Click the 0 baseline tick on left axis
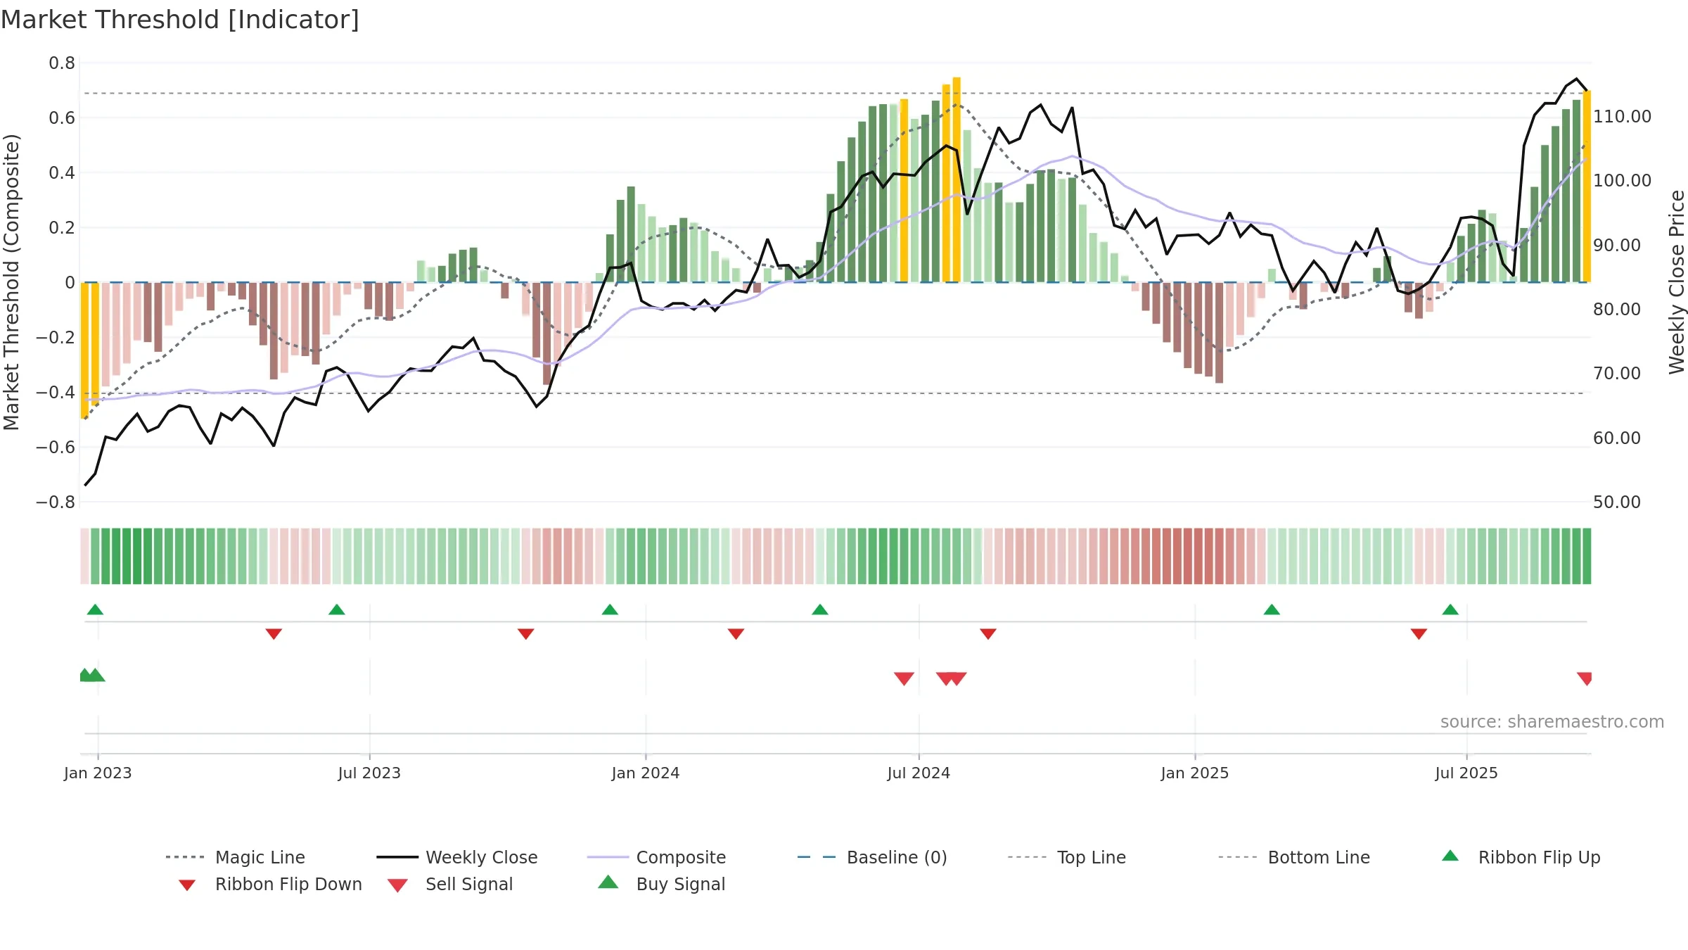The height and width of the screenshot is (950, 1688). [70, 282]
